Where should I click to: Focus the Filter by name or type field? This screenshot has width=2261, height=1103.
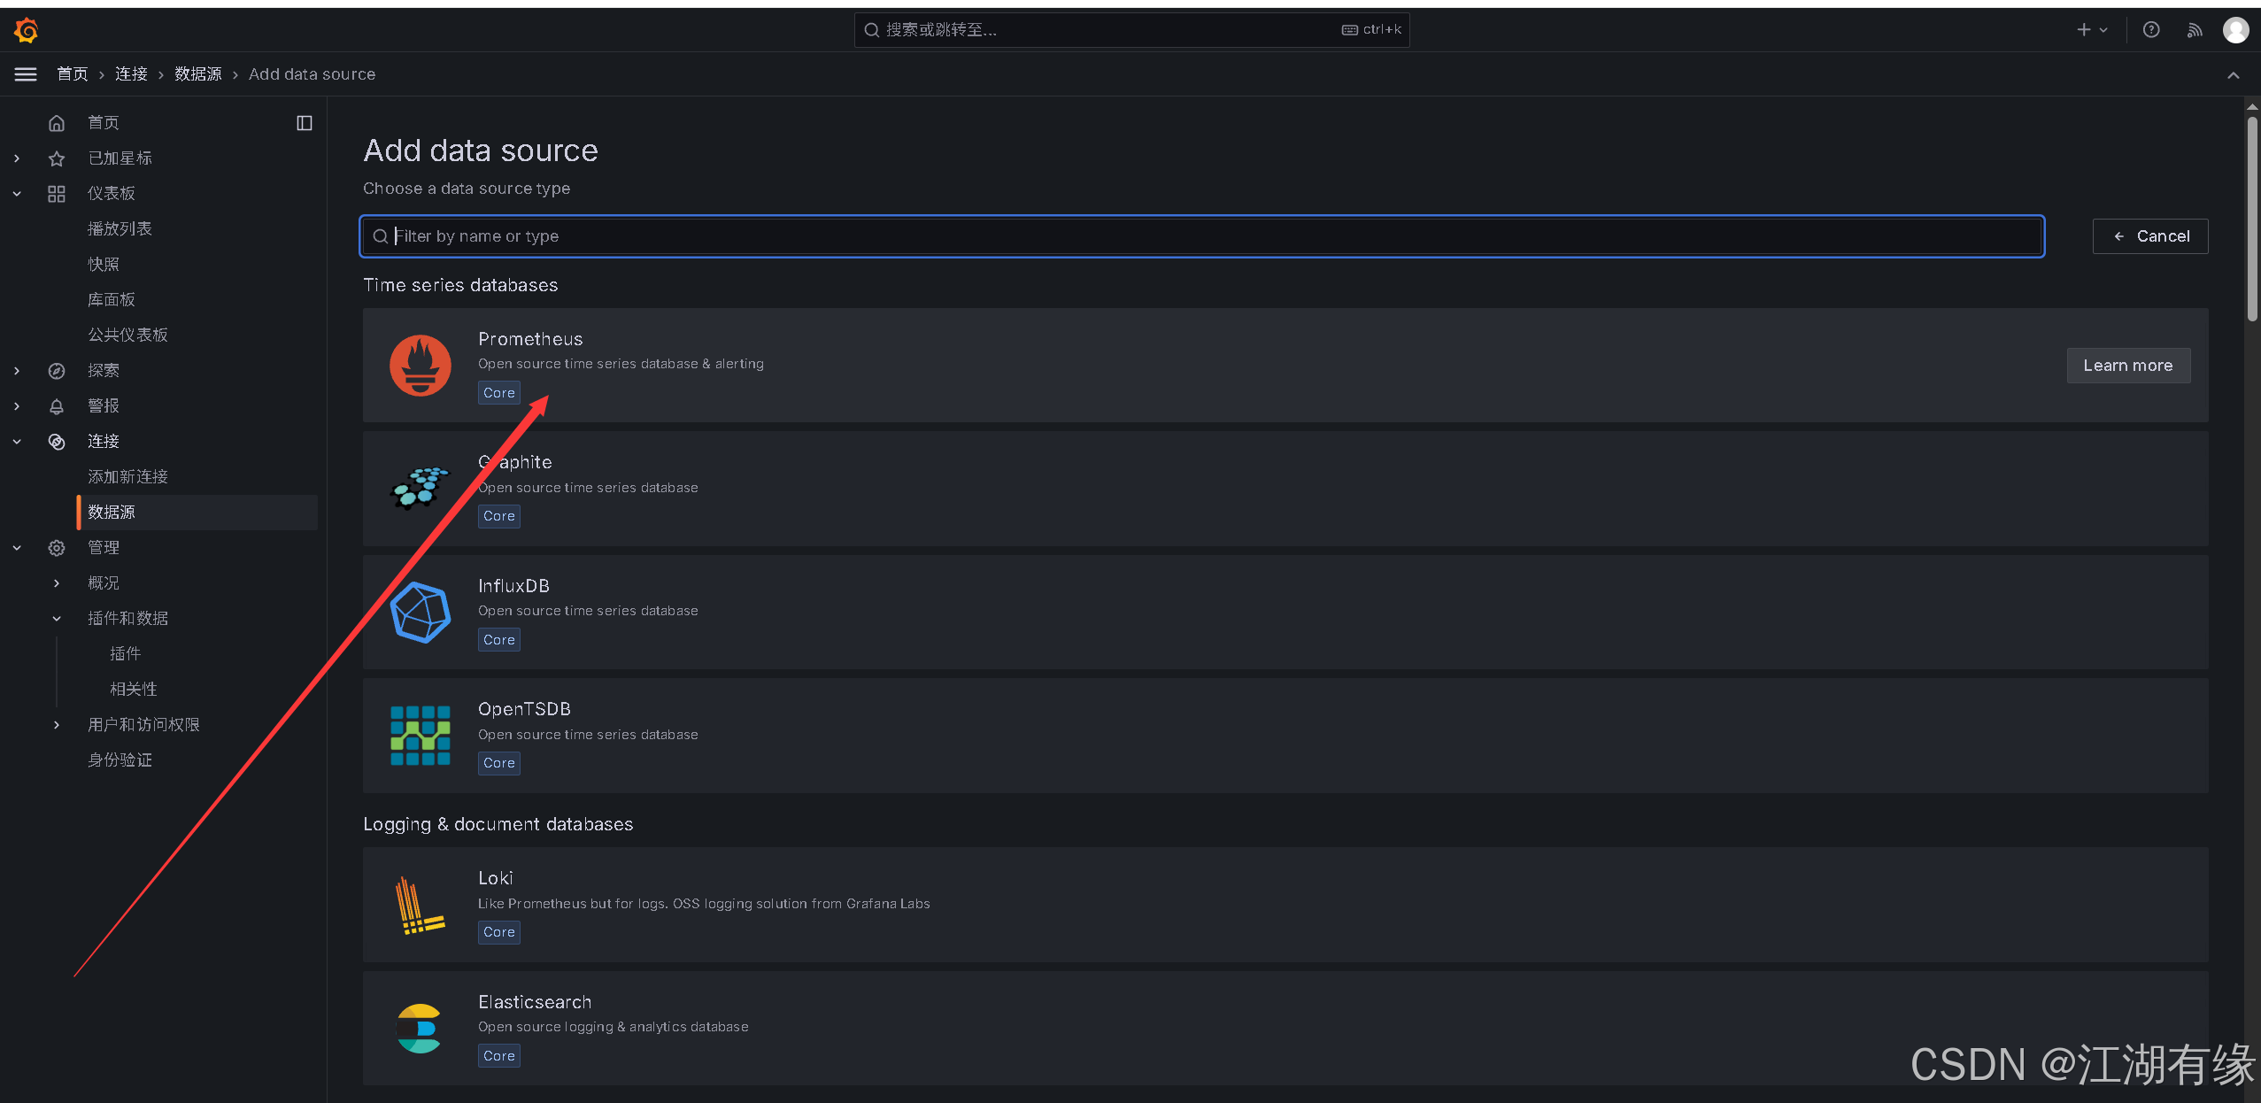point(1202,236)
